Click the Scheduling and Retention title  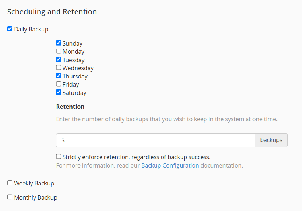click(x=52, y=12)
